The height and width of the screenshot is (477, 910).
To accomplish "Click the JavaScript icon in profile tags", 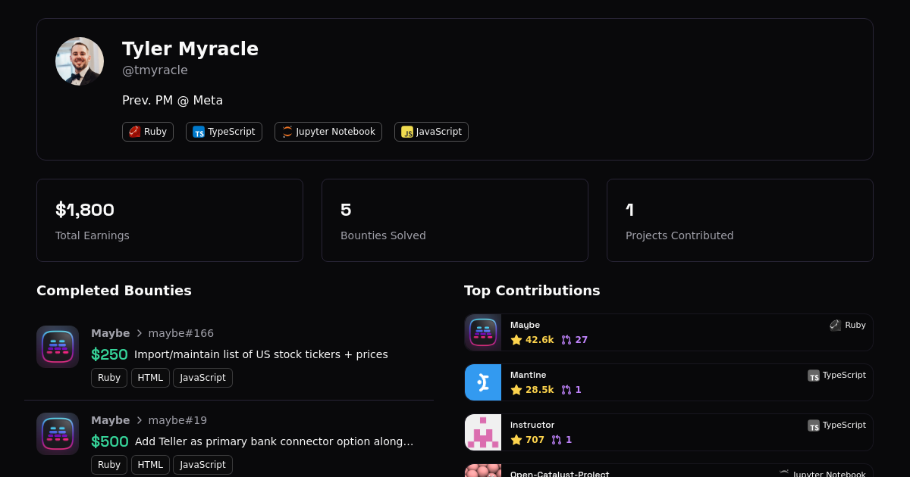I will [x=407, y=132].
